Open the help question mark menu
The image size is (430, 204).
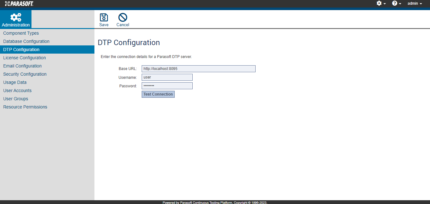click(397, 3)
